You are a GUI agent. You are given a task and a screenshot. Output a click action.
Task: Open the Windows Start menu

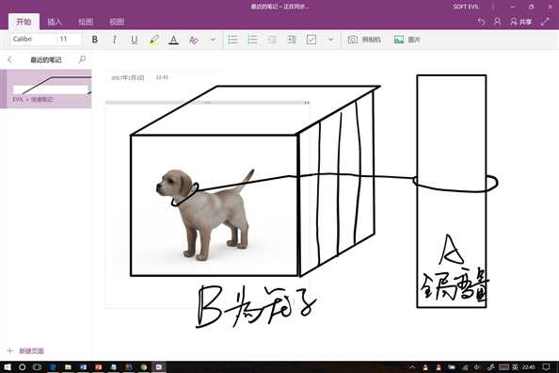point(7,367)
